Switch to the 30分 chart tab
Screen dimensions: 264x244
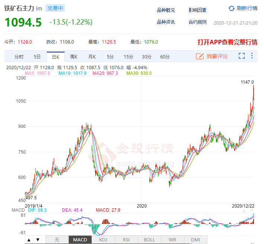tap(146, 57)
